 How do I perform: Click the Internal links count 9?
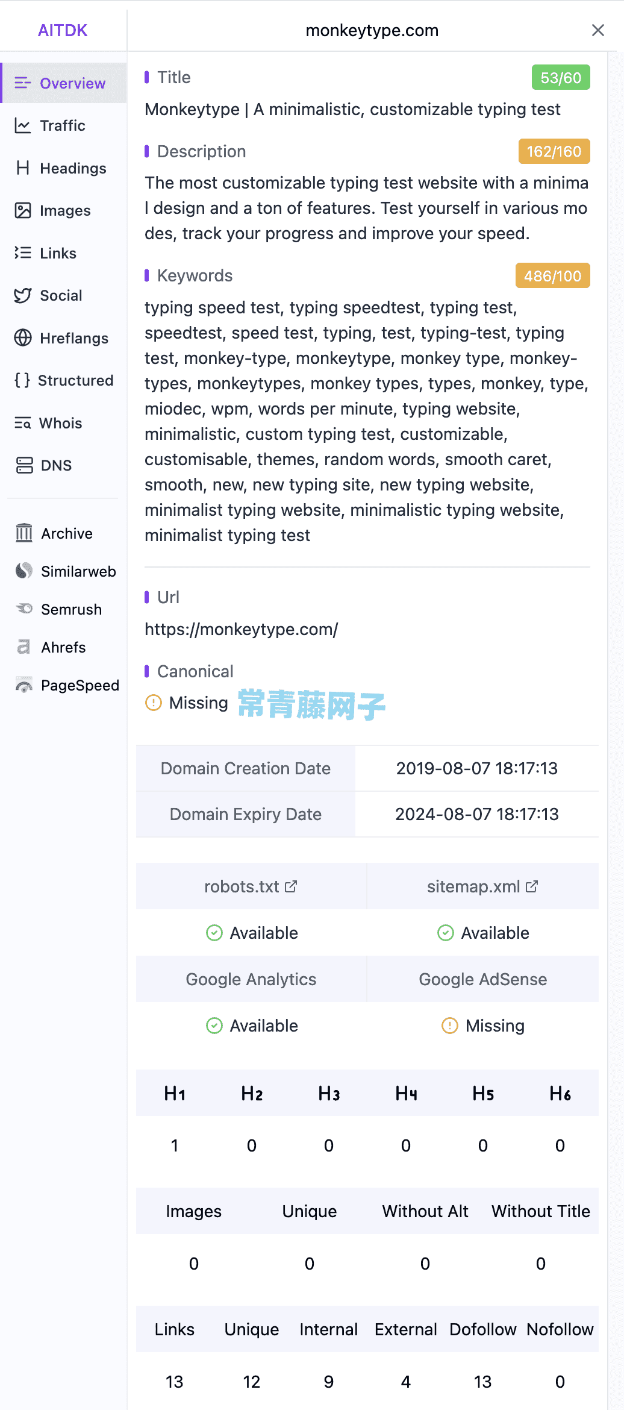pos(329,1382)
